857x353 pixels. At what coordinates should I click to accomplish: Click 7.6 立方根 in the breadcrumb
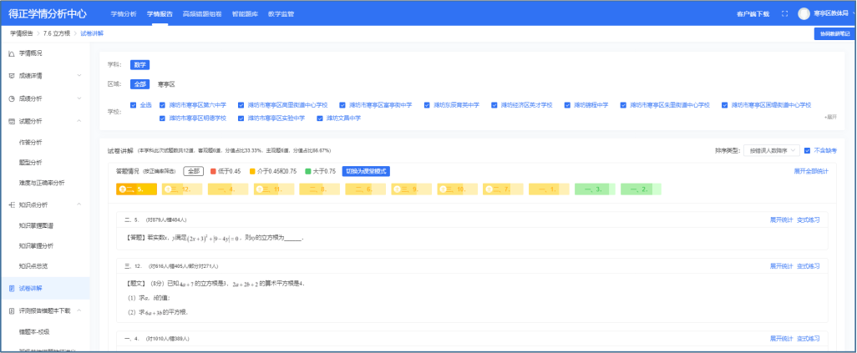coord(56,34)
